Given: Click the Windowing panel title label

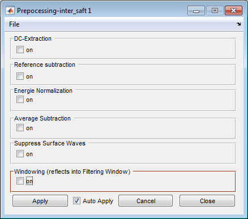Looking at the screenshot, I should click(x=72, y=171).
